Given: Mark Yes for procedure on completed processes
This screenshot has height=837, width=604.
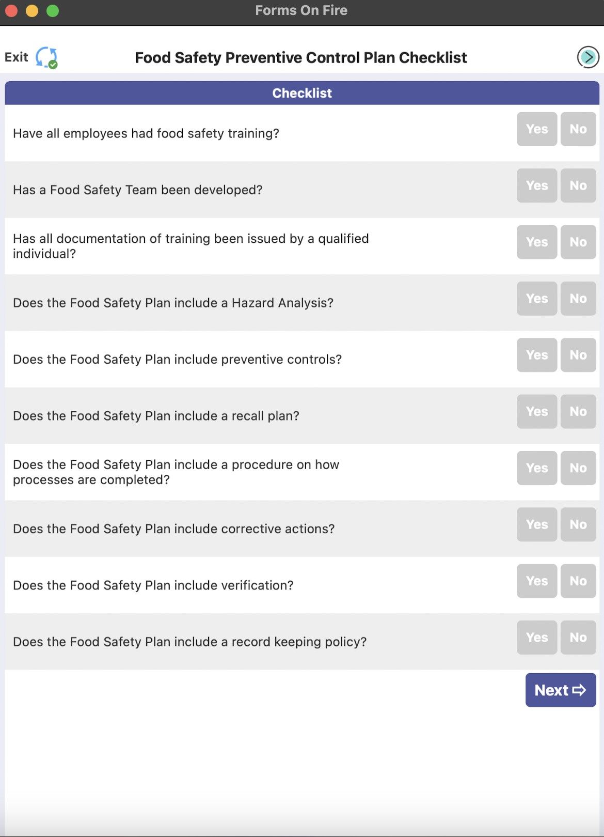Looking at the screenshot, I should 536,468.
